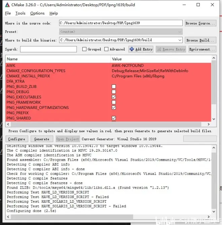Enable the PNG_DEBUG checkbox
The height and width of the screenshot is (225, 222).
tap(114, 92)
